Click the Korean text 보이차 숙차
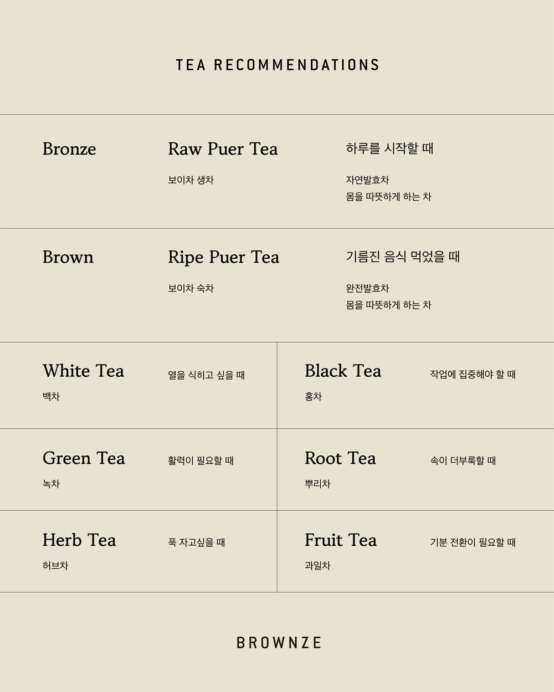Screen dimensions: 554x692 [191, 288]
